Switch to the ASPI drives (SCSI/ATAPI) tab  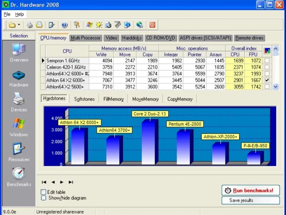(x=205, y=38)
